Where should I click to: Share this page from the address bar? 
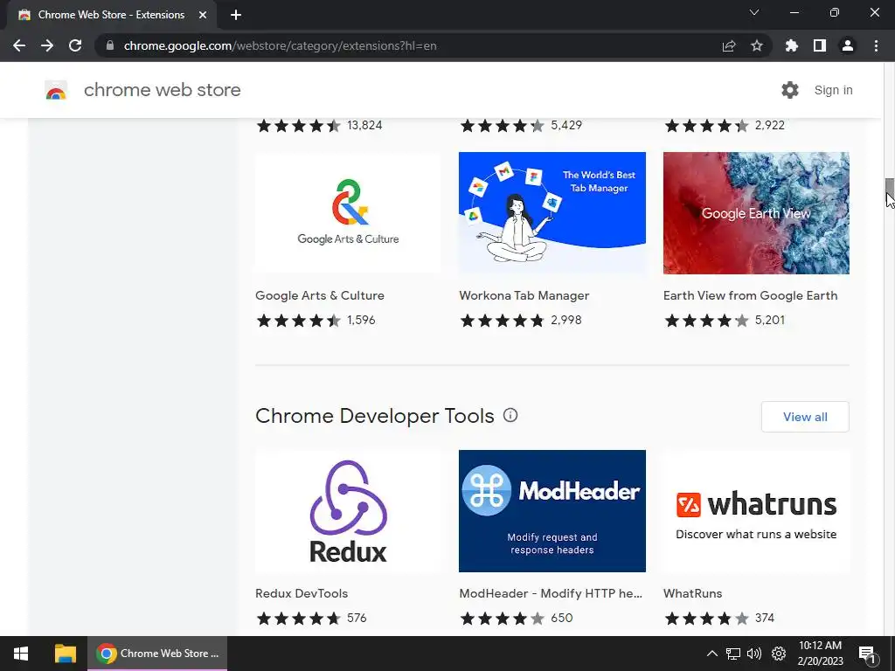click(x=729, y=45)
